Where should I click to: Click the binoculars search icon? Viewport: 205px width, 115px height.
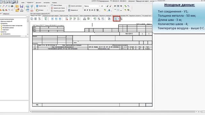click(12, 6)
